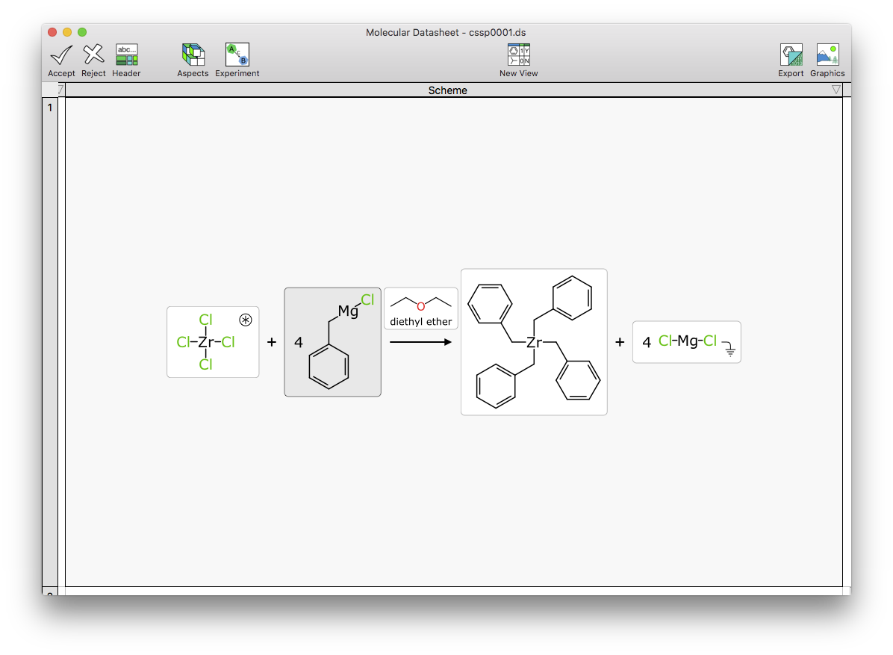Screen dimensions: 893x655
Task: Select the diethyl ether reagent above the arrow
Action: pos(420,306)
